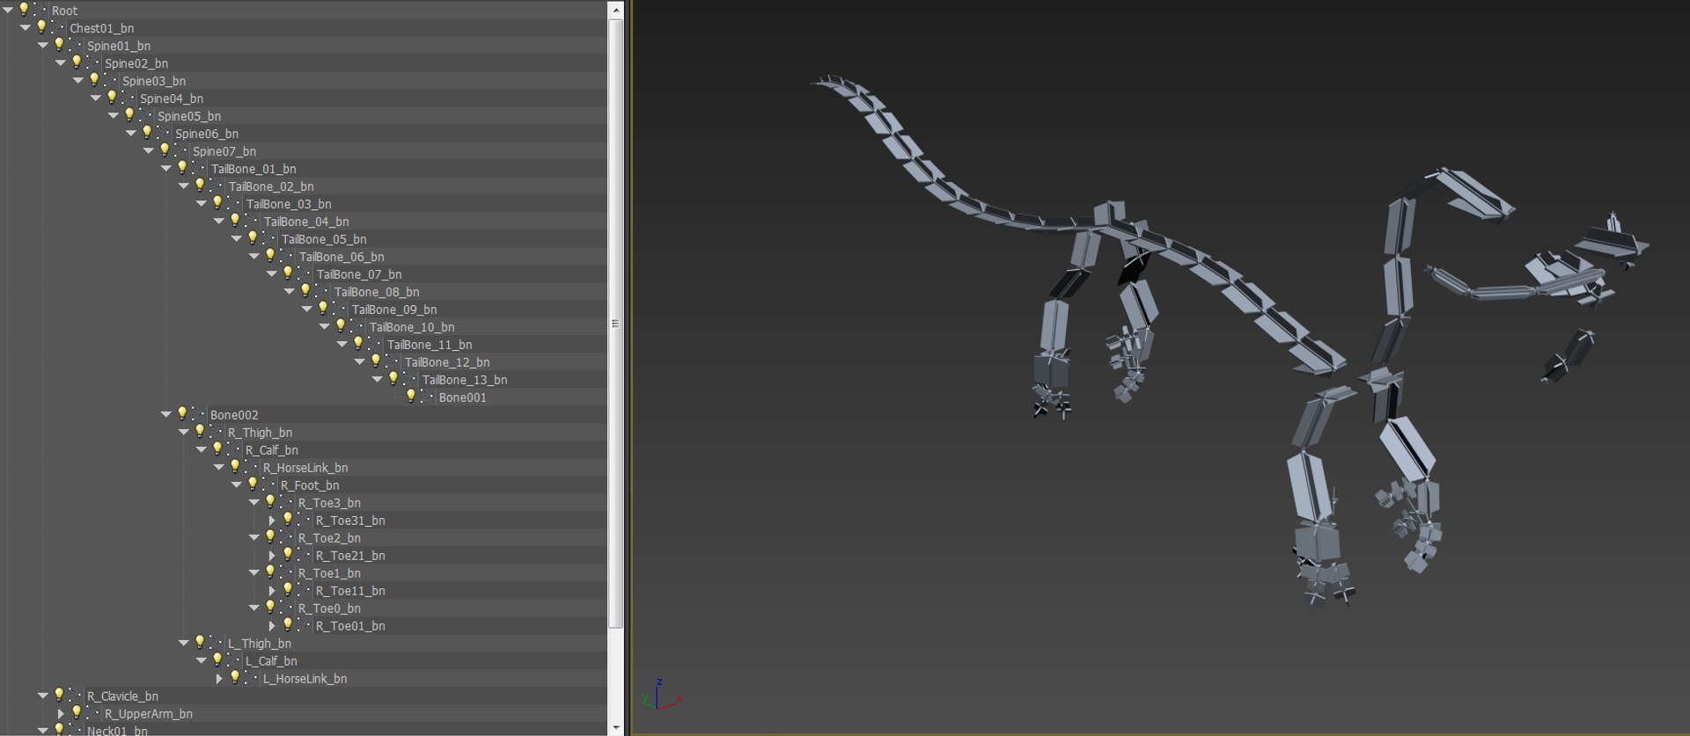Click the bone icon beside TailBone_06_bn

click(286, 257)
